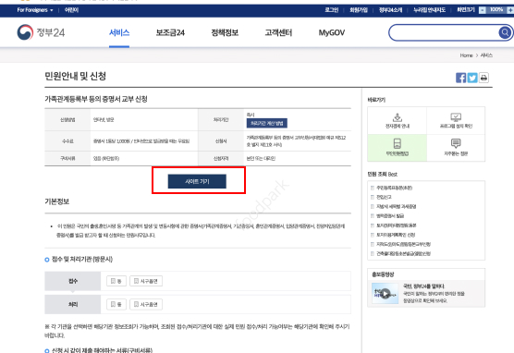
Task: Click the 정부24 logo
Action: click(x=41, y=32)
